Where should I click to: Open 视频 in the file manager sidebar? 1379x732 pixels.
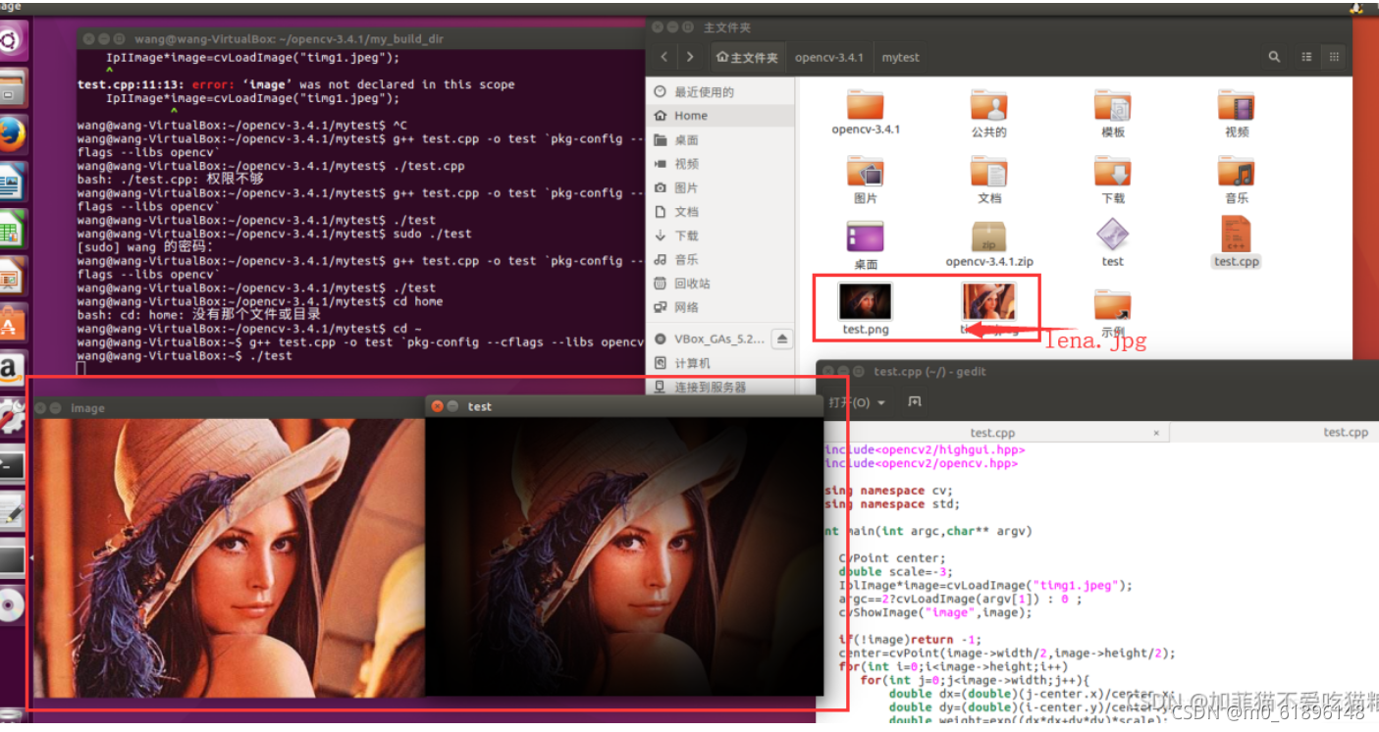(721, 164)
